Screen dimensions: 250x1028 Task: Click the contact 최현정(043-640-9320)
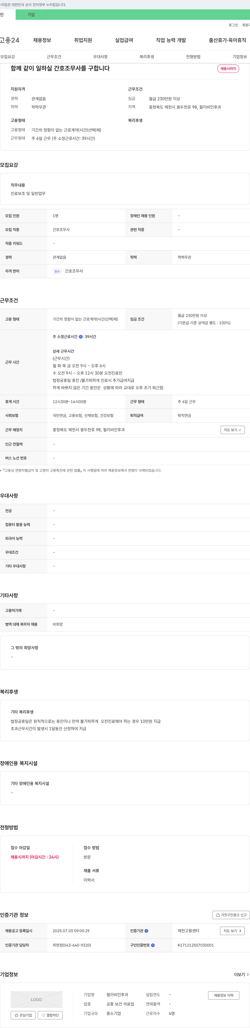click(72, 945)
